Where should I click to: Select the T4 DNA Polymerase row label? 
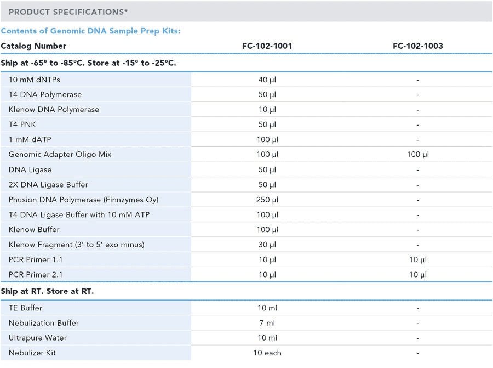45,94
